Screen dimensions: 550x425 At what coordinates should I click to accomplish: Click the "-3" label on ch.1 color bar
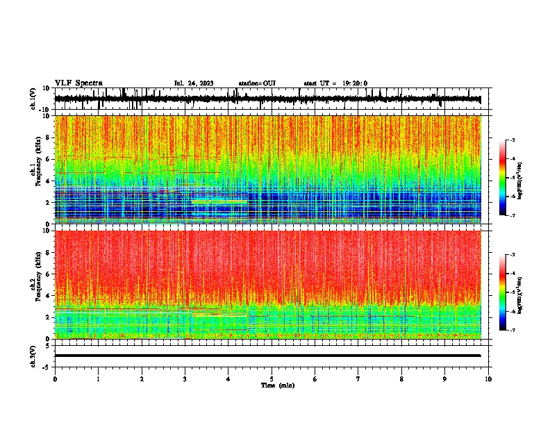(512, 140)
